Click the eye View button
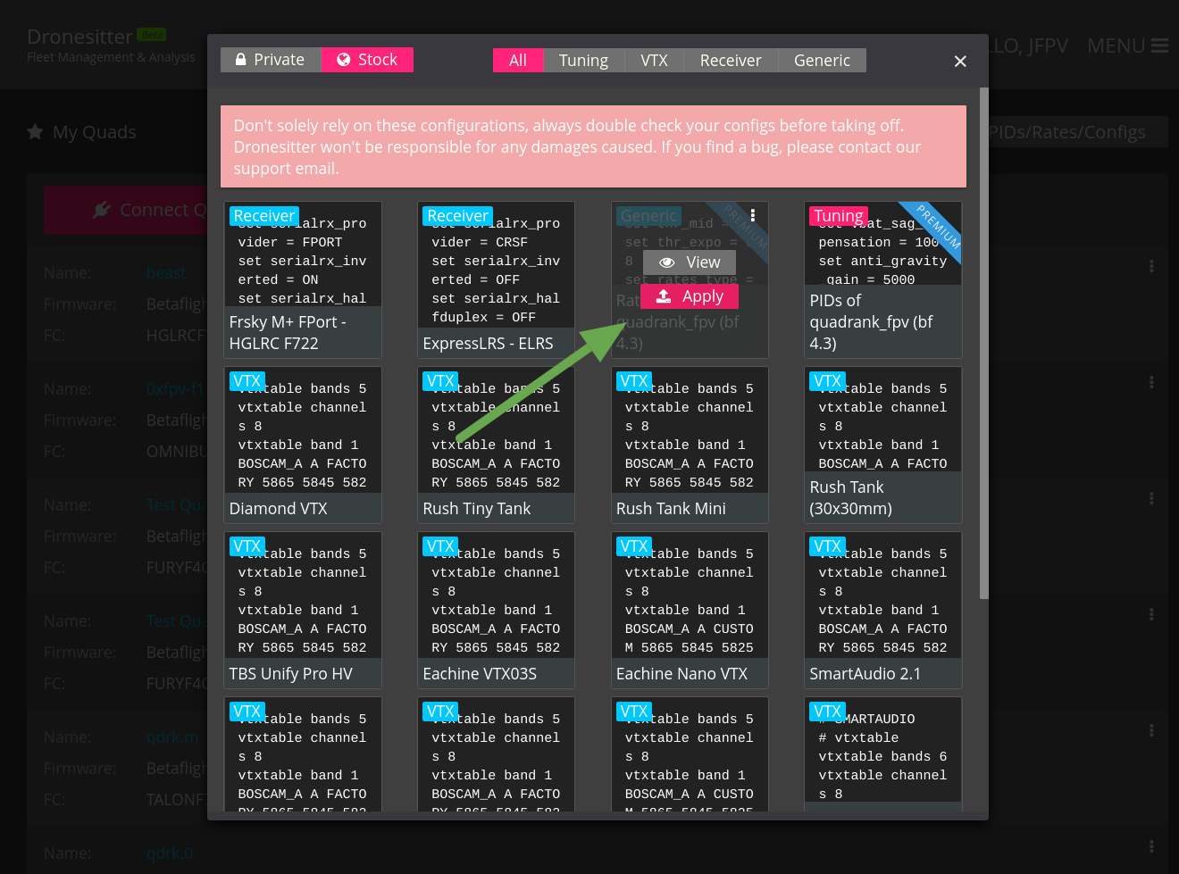 coord(690,262)
